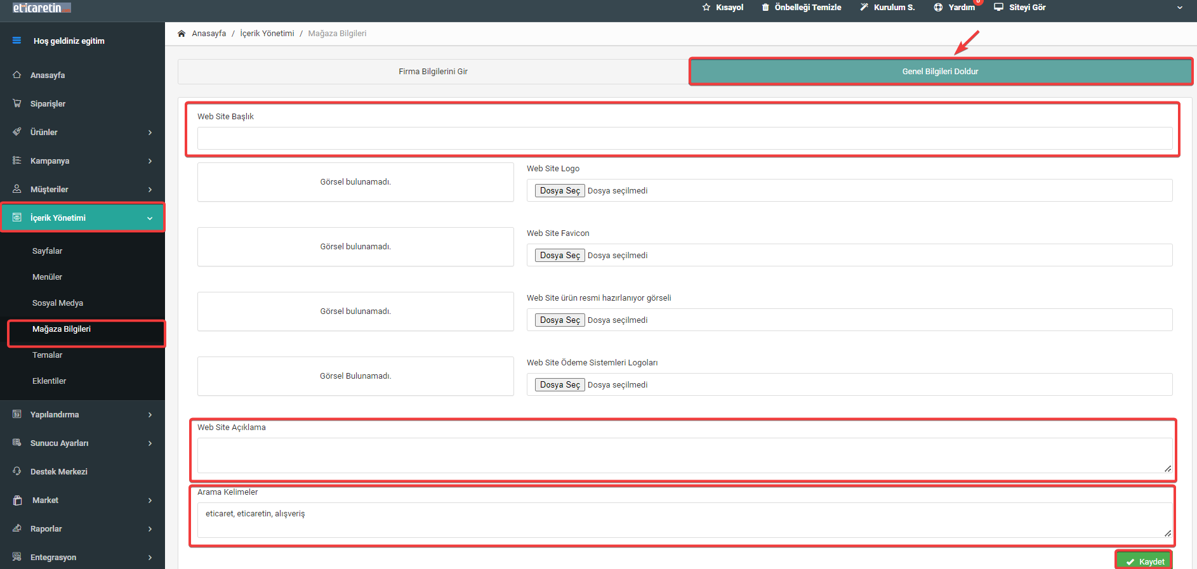The height and width of the screenshot is (569, 1197).
Task: Click the Yardım notification badge
Action: click(979, 2)
